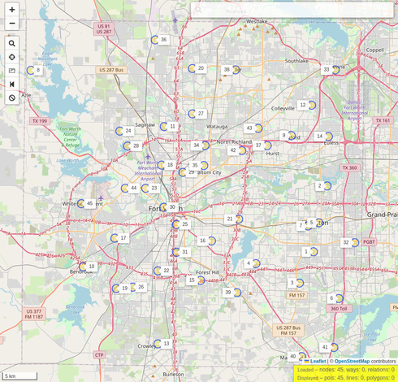This screenshot has height=382, width=398.
Task: Click the prohibition circle icon
Action: coord(12,98)
